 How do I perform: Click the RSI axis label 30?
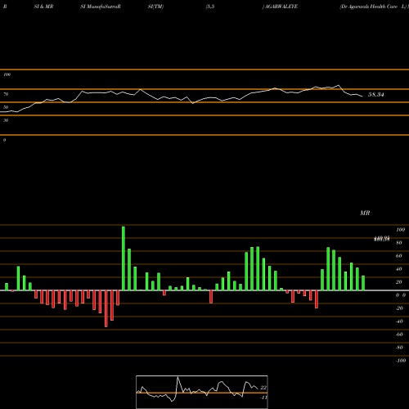(x=6, y=120)
